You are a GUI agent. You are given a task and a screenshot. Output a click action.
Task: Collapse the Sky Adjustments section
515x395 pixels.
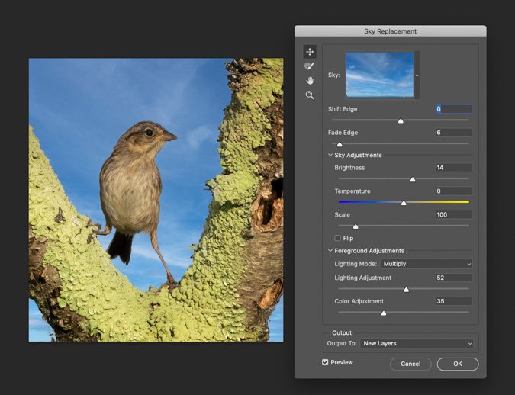click(x=330, y=155)
